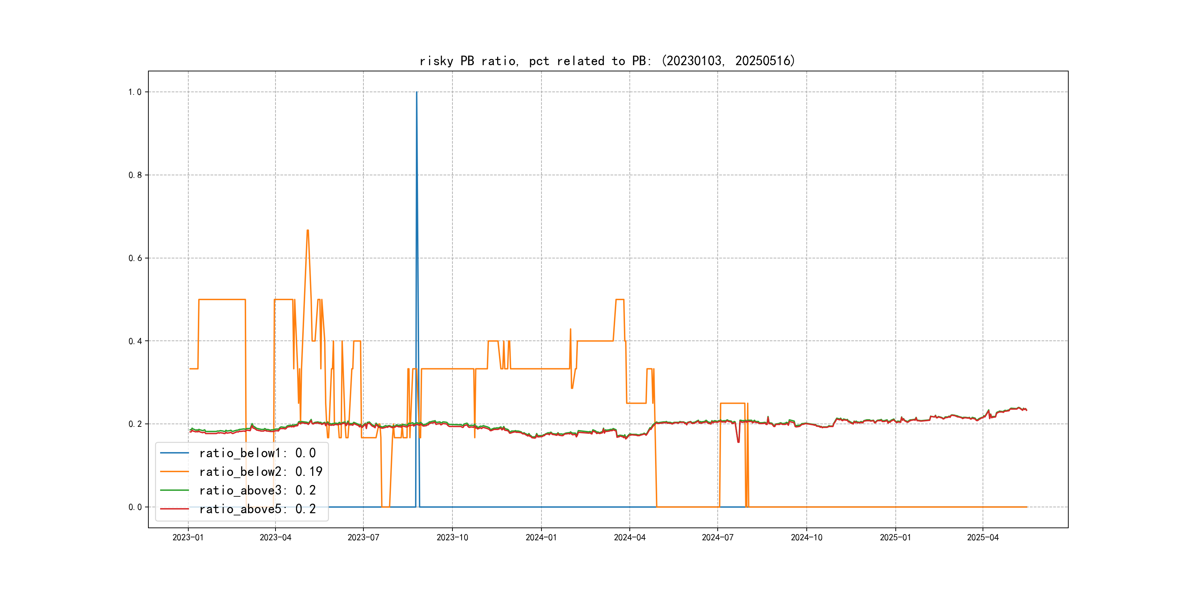Click the 1.0 y-axis tick label

click(x=134, y=92)
